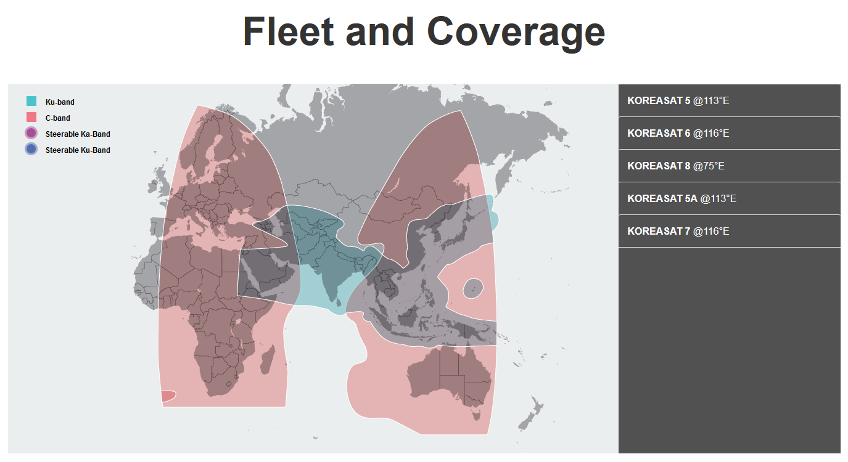Click the Ku-band legend text label
This screenshot has width=848, height=462.
point(60,102)
